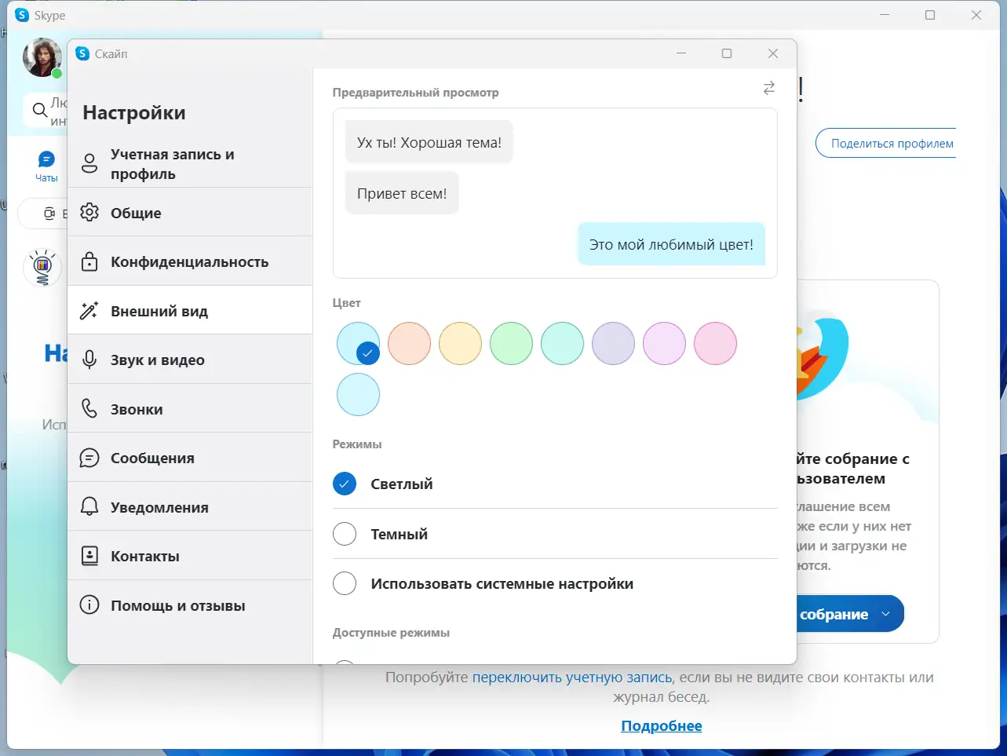Click the Messaging speech bubble icon
Image resolution: width=1007 pixels, height=756 pixels.
(89, 458)
